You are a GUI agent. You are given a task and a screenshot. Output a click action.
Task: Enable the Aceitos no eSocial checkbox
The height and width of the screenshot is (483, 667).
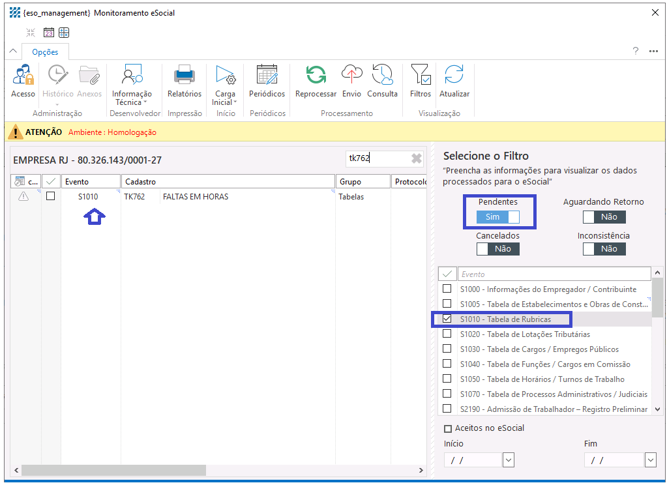click(x=448, y=429)
